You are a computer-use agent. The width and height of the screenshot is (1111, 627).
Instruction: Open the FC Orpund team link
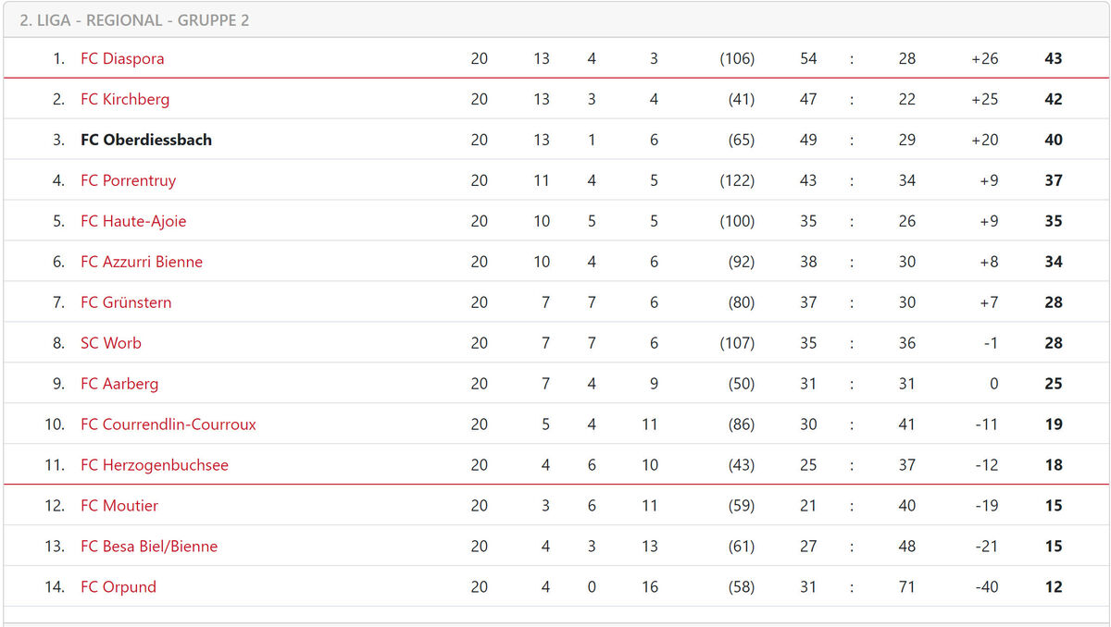pyautogui.click(x=119, y=587)
